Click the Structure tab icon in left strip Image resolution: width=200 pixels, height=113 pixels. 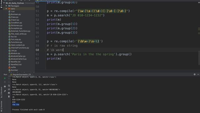click(x=1, y=97)
